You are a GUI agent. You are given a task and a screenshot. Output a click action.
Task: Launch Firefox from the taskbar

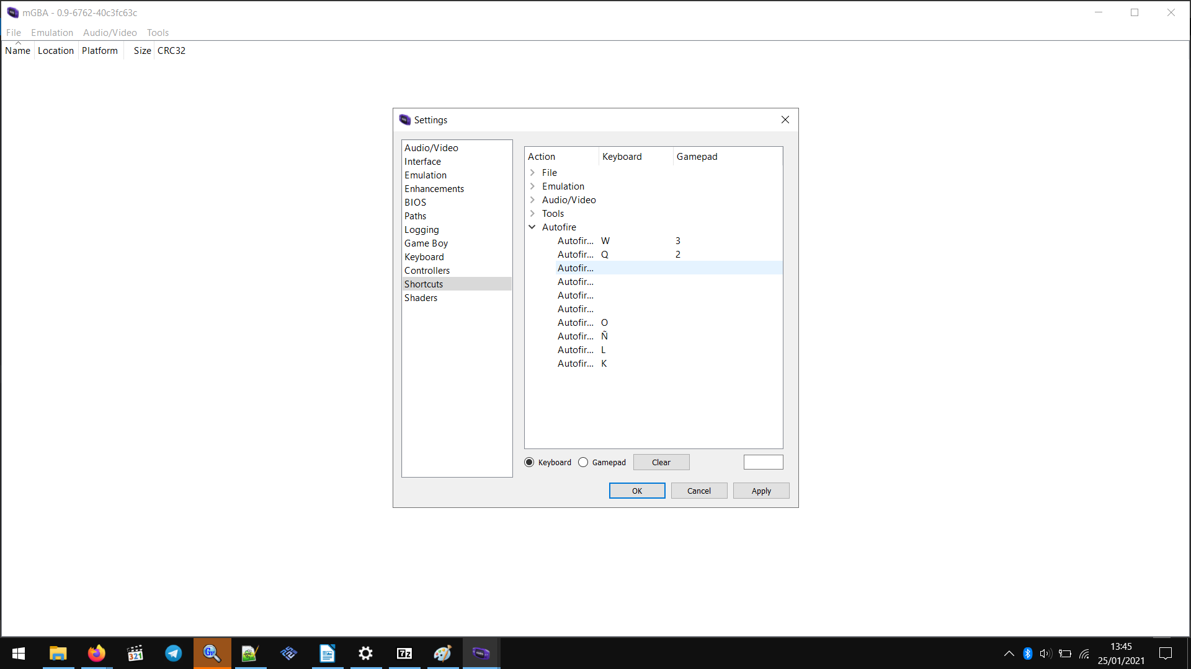[96, 653]
